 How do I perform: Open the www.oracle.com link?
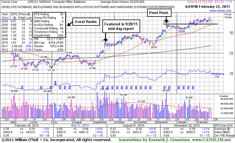[x=220, y=11]
